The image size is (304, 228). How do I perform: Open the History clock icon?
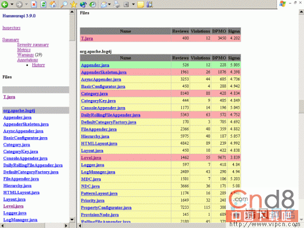[93, 4]
